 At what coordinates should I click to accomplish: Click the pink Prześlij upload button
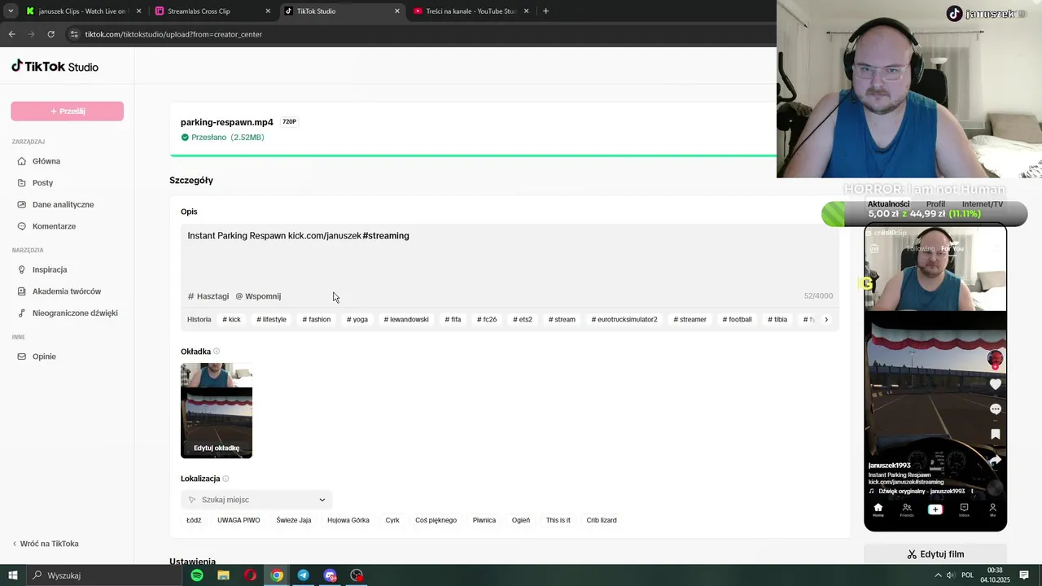tap(67, 112)
